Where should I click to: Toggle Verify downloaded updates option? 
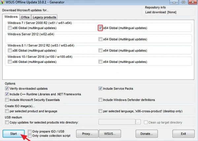[x=7, y=88]
